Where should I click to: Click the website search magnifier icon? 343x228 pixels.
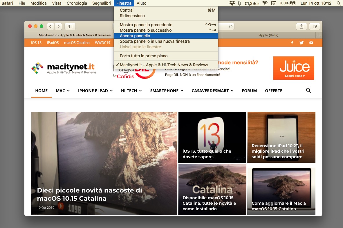tap(308, 90)
